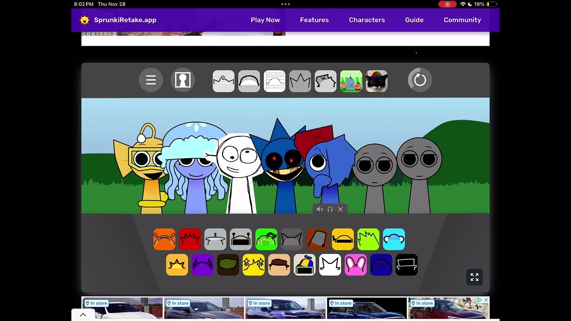
Task: Click the SprunkiRetake.app logo link
Action: point(125,20)
